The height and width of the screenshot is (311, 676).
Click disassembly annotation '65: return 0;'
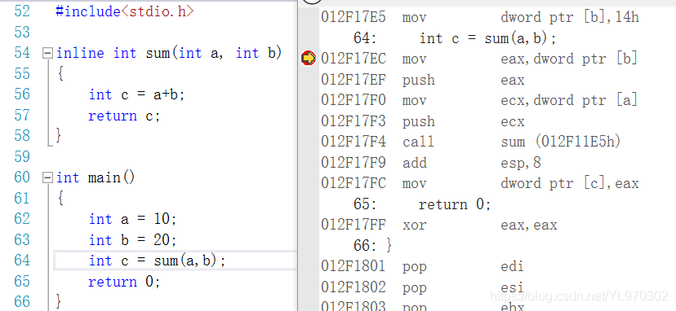point(423,204)
